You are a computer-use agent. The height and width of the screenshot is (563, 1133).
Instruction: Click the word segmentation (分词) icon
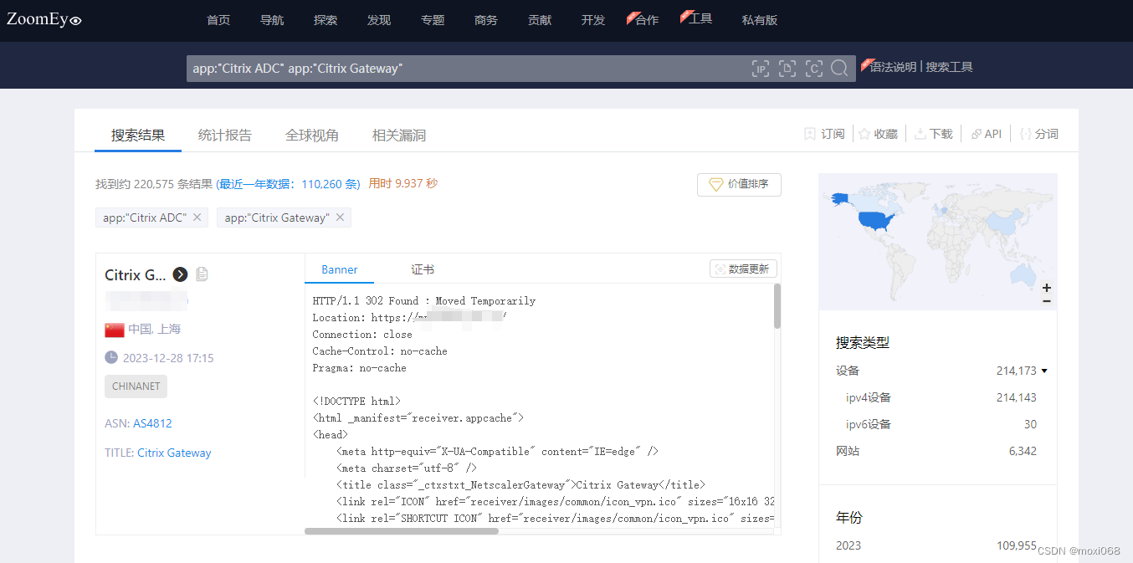pos(1025,134)
